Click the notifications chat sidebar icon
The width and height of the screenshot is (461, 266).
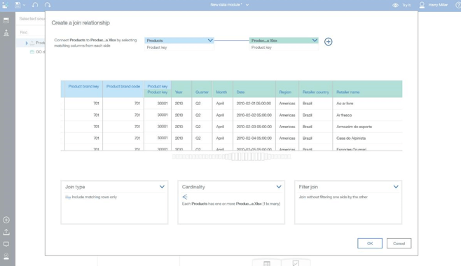(6, 244)
